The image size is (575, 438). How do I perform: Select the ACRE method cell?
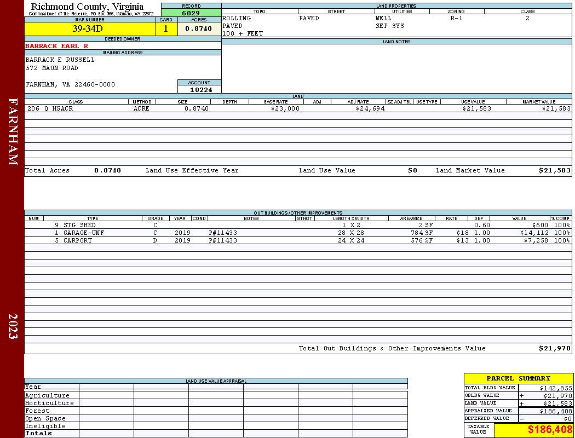point(141,109)
